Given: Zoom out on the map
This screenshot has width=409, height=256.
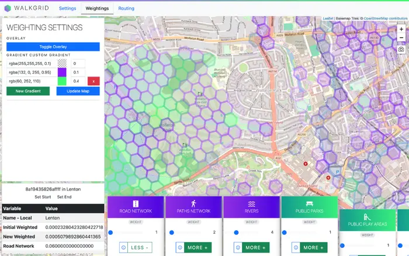Looking at the screenshot, I should tap(401, 38).
